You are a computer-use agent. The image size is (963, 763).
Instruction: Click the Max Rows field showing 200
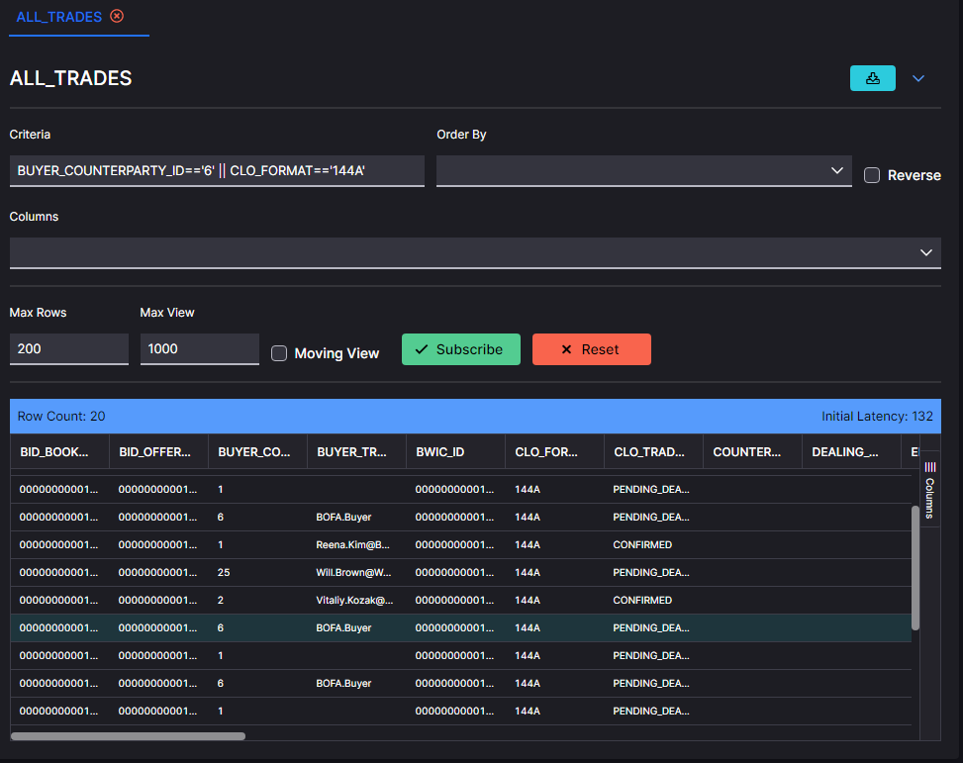[x=69, y=349]
